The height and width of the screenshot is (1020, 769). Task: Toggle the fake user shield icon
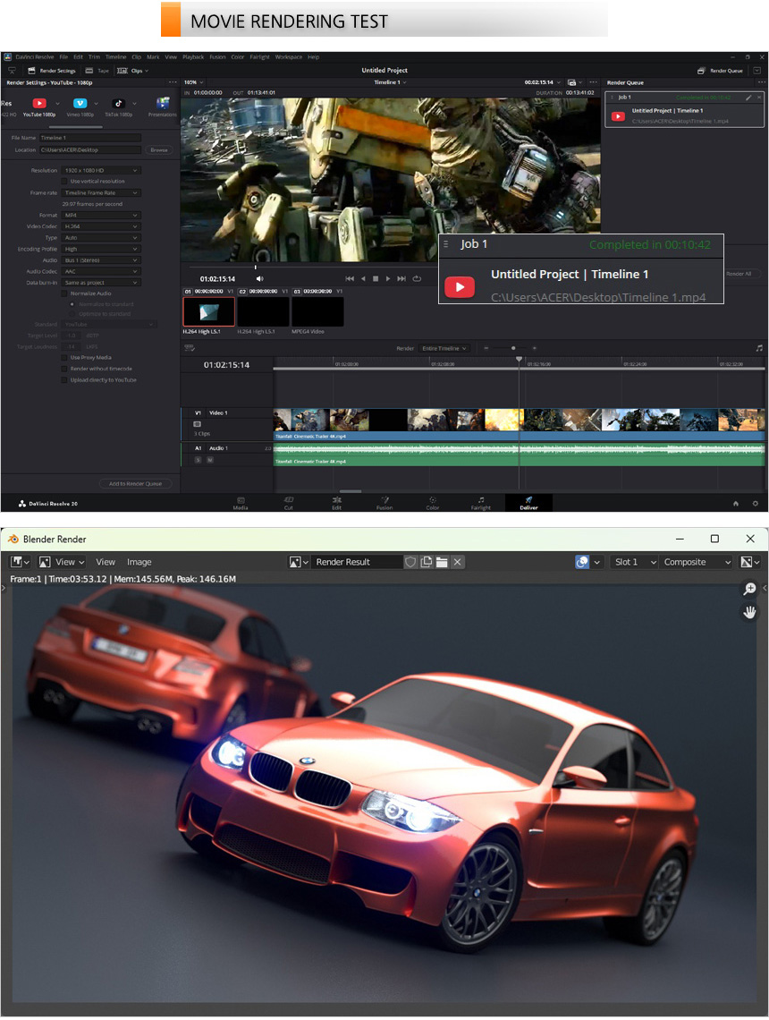pos(410,562)
